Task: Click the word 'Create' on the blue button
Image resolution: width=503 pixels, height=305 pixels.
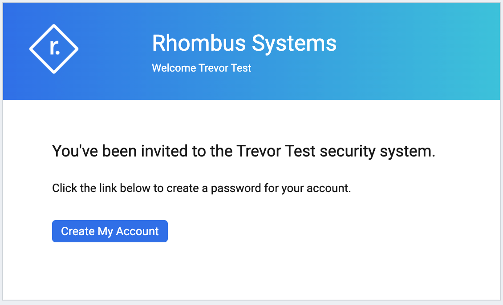Action: tap(78, 231)
